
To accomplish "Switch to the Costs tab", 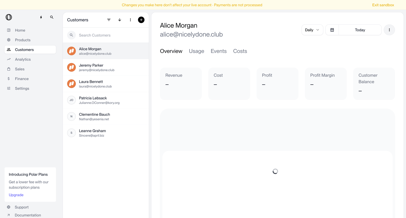I will (x=240, y=51).
